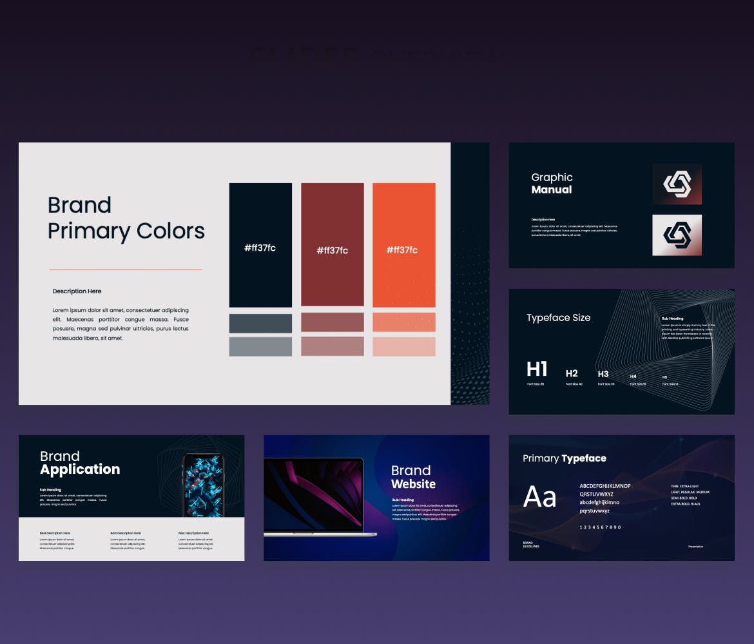Screen dimensions: 754x644
Task: Click the 'Brand Primary Colors' heading
Action: [x=126, y=218]
